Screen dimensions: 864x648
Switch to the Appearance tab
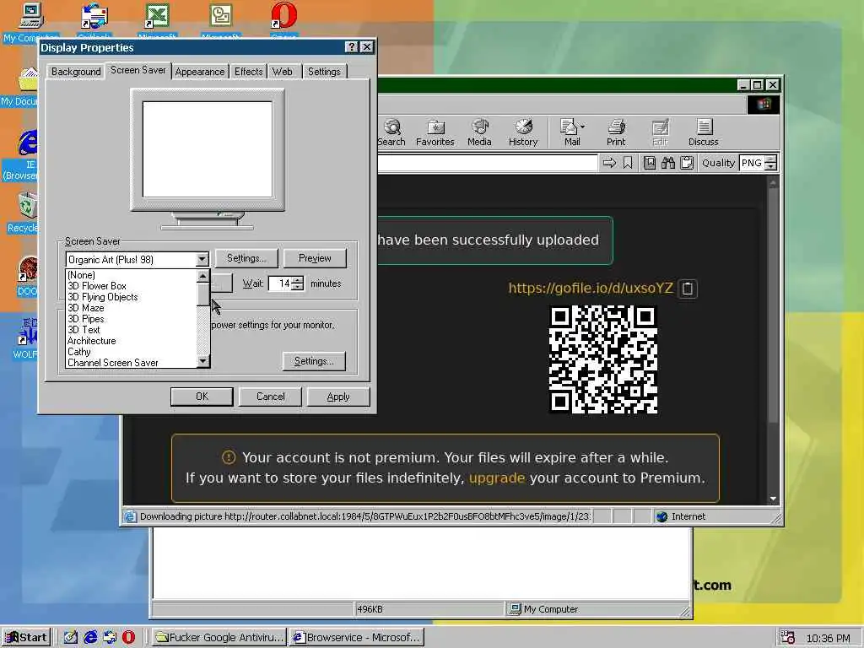(x=199, y=72)
